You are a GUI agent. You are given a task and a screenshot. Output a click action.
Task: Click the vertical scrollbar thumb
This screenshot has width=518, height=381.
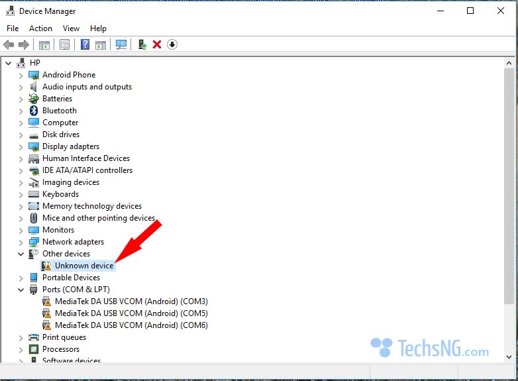509,186
